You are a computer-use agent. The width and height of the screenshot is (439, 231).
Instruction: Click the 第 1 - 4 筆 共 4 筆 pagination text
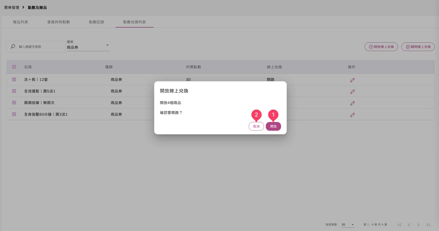pos(375,224)
